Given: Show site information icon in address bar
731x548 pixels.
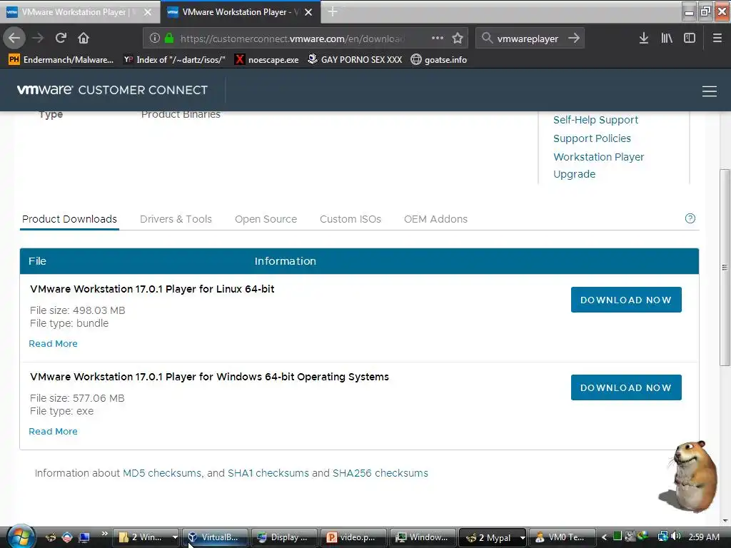Looking at the screenshot, I should 155,39.
